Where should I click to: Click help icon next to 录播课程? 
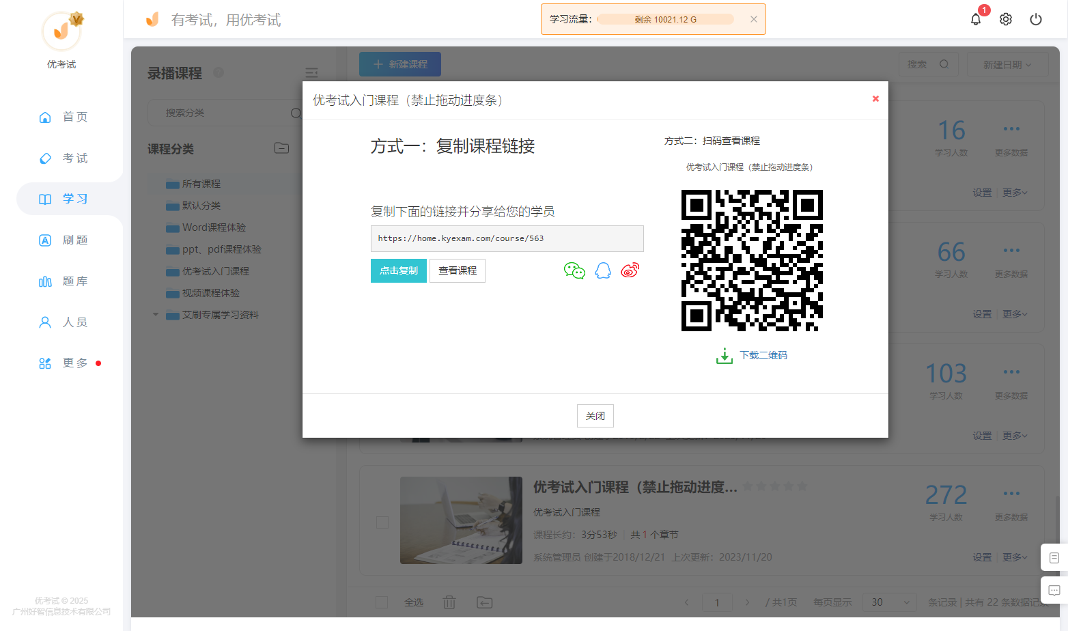coord(219,72)
